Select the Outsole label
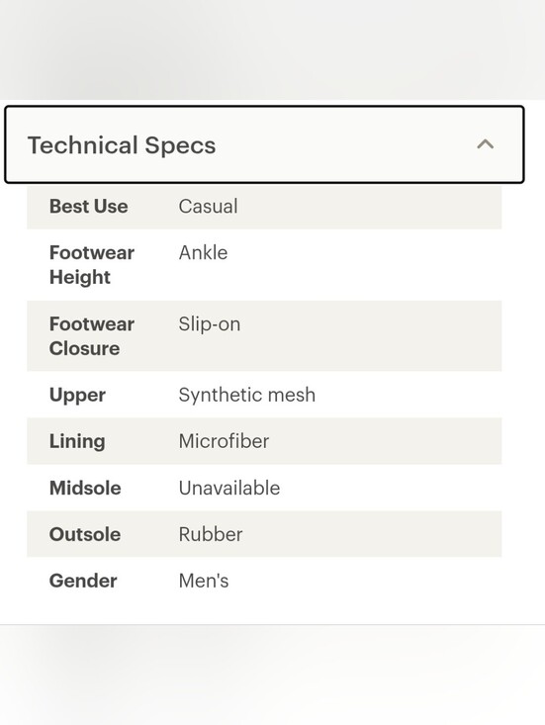The width and height of the screenshot is (545, 725). 85,534
